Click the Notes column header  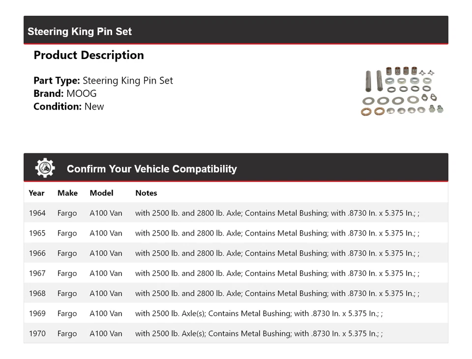point(146,193)
